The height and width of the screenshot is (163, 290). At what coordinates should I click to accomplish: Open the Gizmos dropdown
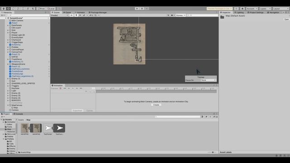tap(180, 15)
